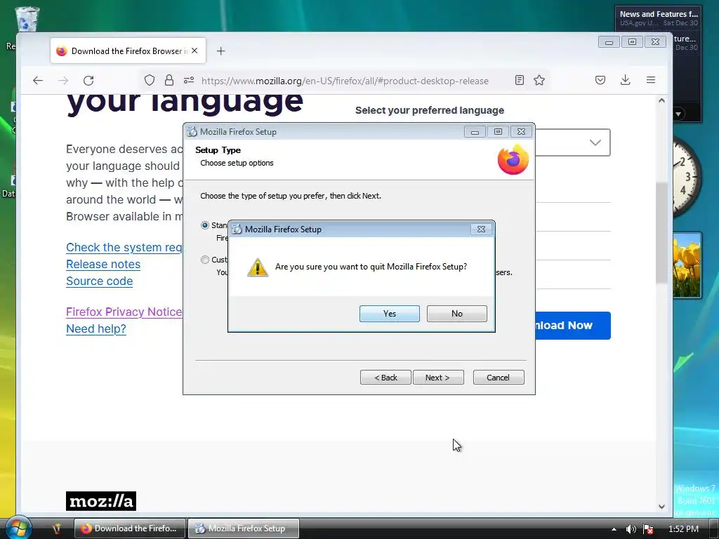Click the feed gadget down arrow
The height and width of the screenshot is (539, 719).
click(679, 113)
